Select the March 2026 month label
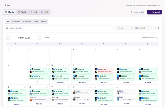Image resolution: width=165 pixels, height=107 pixels. click(x=24, y=38)
